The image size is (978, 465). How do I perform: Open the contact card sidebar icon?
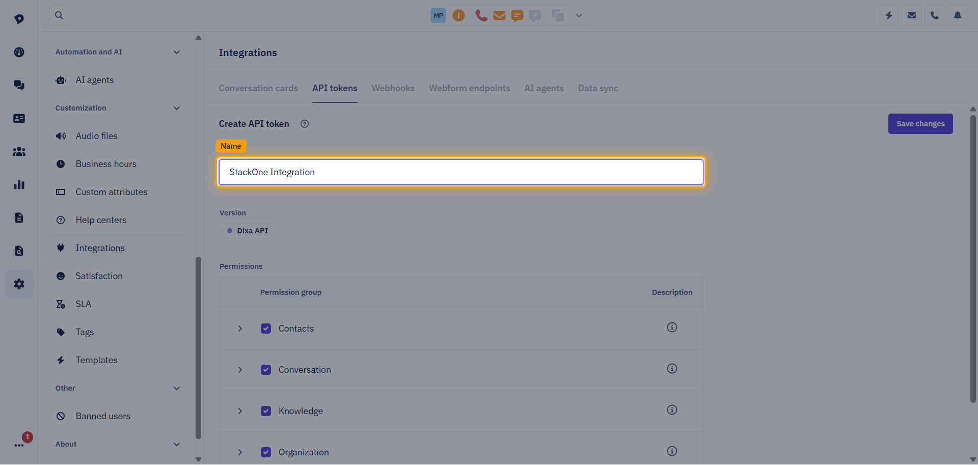pyautogui.click(x=19, y=118)
